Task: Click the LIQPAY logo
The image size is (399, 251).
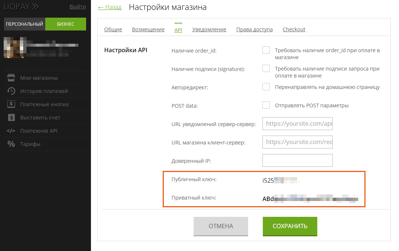Action: coord(21,7)
